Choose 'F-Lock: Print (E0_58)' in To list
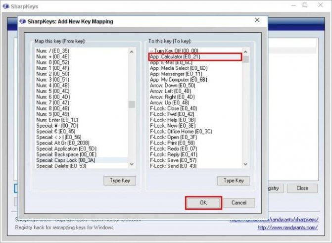Image resolution: width=332 pixels, height=243 pixels. coord(195,143)
